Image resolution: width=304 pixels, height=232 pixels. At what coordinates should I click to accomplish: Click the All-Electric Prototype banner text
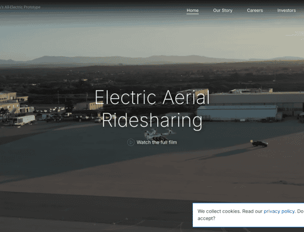coord(20,7)
